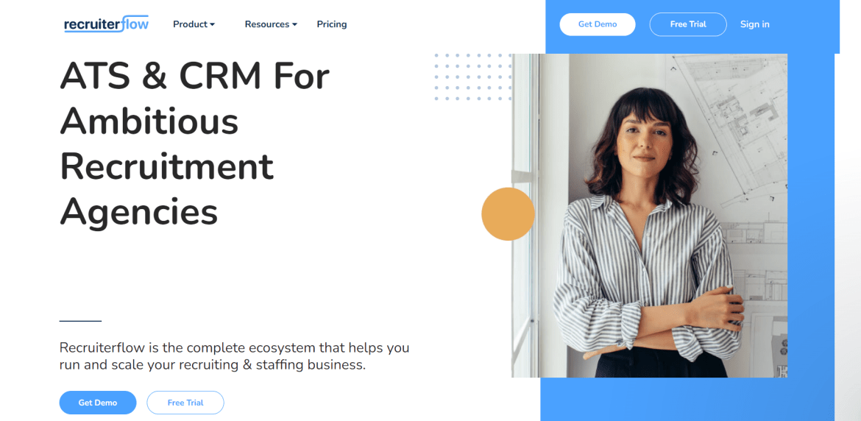This screenshot has width=861, height=421.
Task: Click the white Get Demo header button
Action: tap(598, 24)
